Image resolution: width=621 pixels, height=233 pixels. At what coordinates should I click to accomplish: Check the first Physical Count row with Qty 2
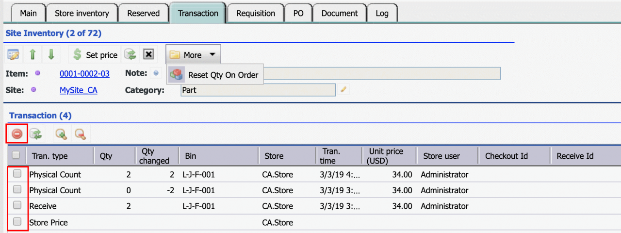point(17,173)
